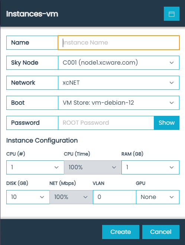The height and width of the screenshot is (245, 185).
Task: Click the Sky Node field label
Action: [25, 63]
